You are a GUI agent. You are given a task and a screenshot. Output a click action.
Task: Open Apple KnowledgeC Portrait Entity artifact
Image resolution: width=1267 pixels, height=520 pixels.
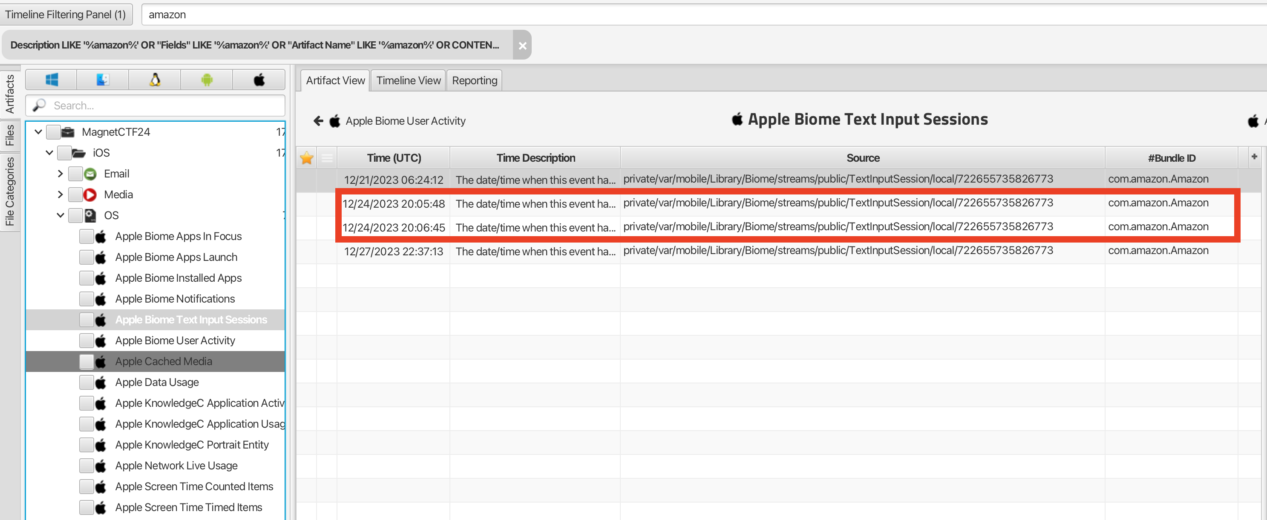(x=192, y=445)
